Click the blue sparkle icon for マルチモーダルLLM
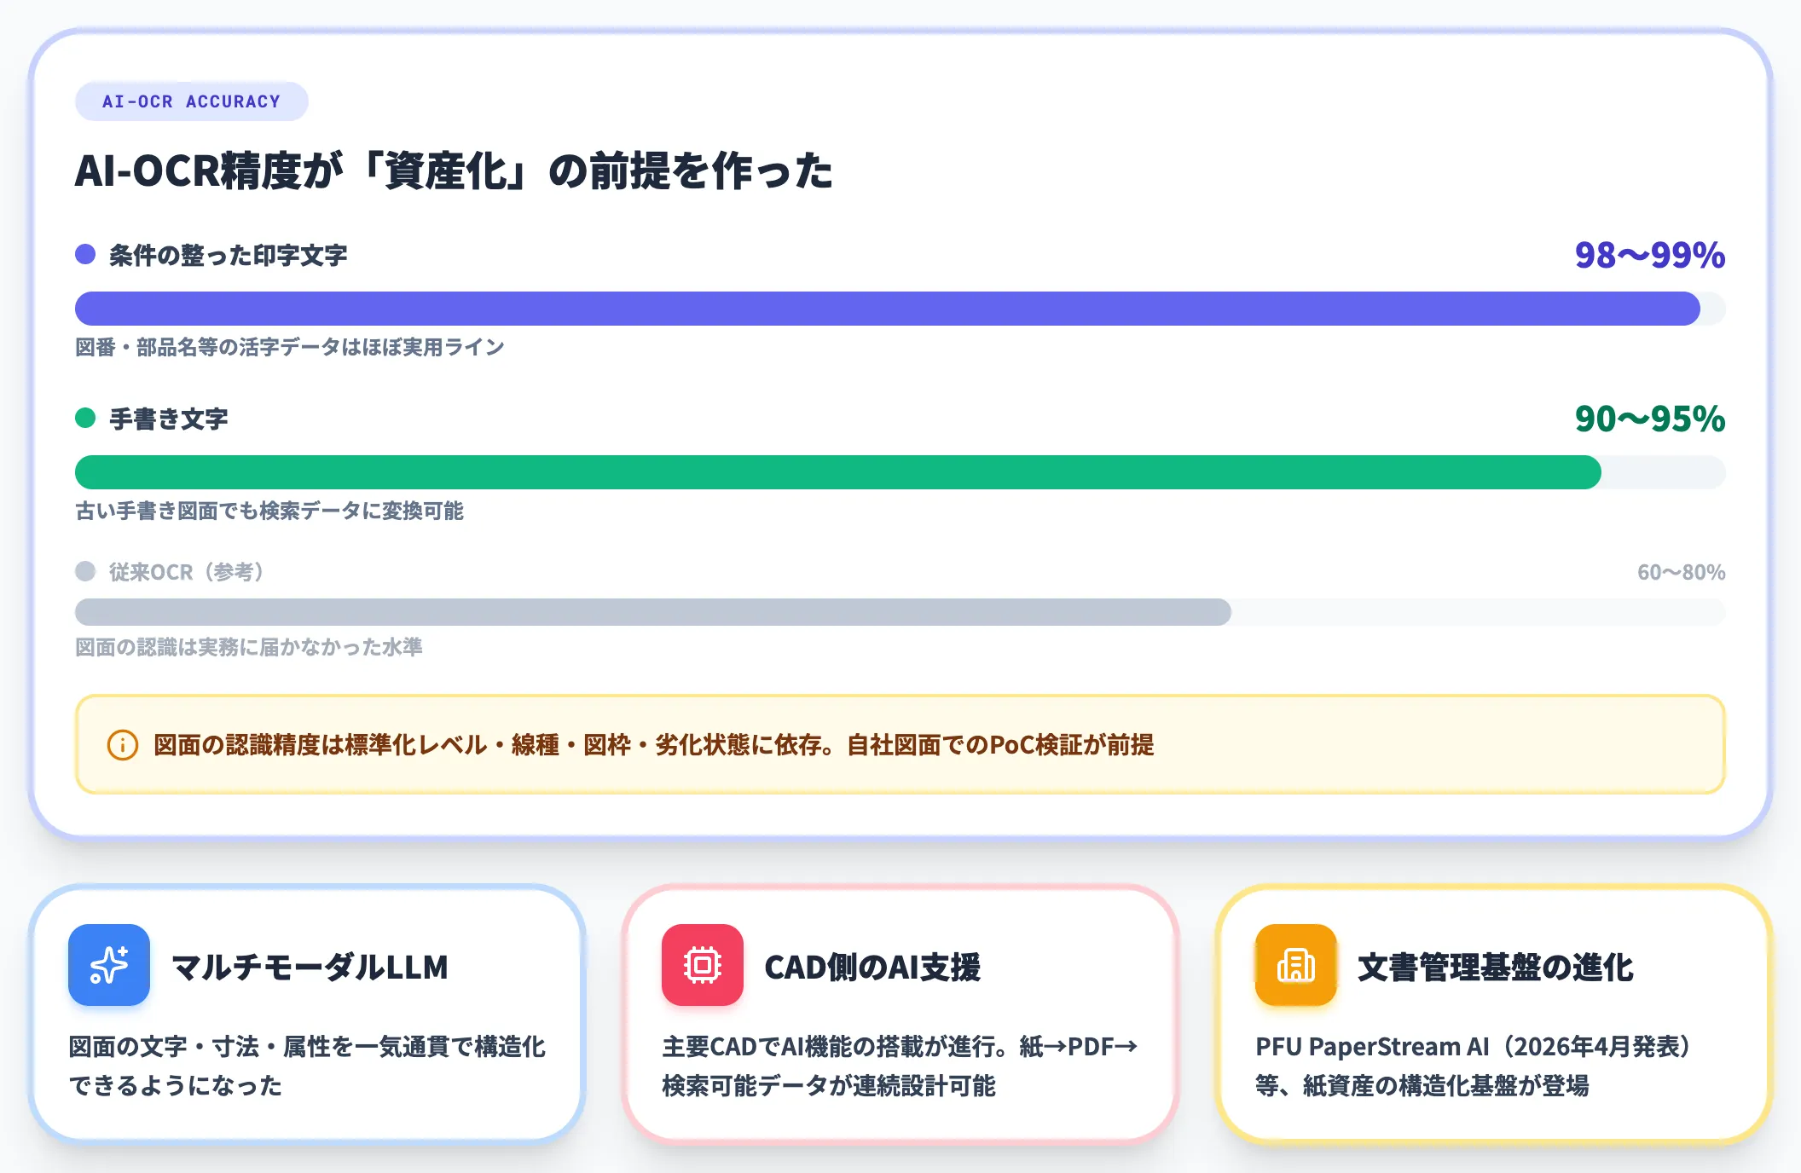 [x=109, y=965]
